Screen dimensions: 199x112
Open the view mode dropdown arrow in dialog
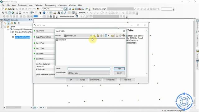pyautogui.click(x=109, y=36)
